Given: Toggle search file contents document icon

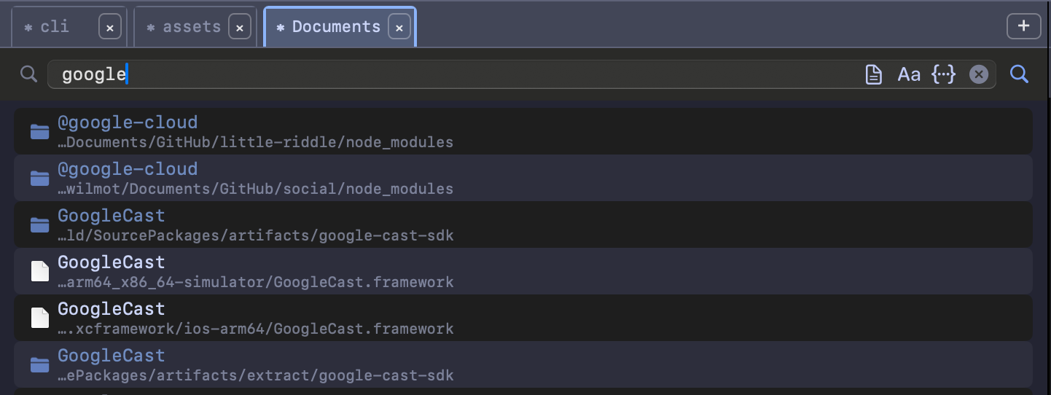Looking at the screenshot, I should click(873, 74).
